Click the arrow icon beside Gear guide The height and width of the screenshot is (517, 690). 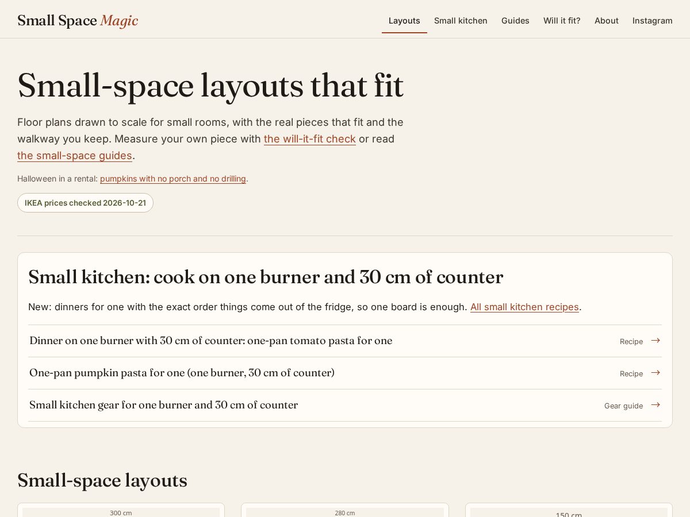click(x=655, y=405)
